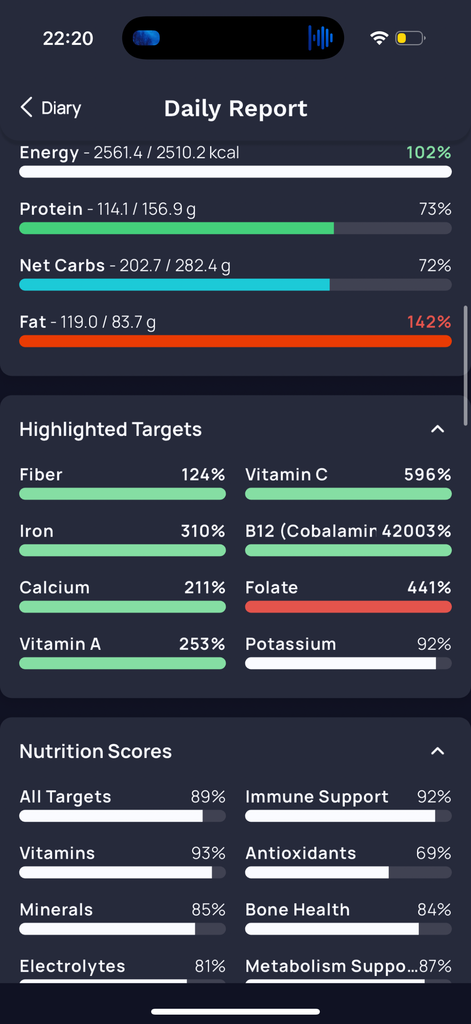Tap the audio waveform icon in Dynamic Island

click(x=320, y=38)
